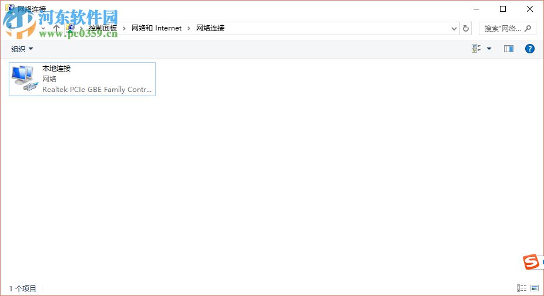The width and height of the screenshot is (544, 296).
Task: Click the 1 个项目 status text
Action: click(22, 288)
